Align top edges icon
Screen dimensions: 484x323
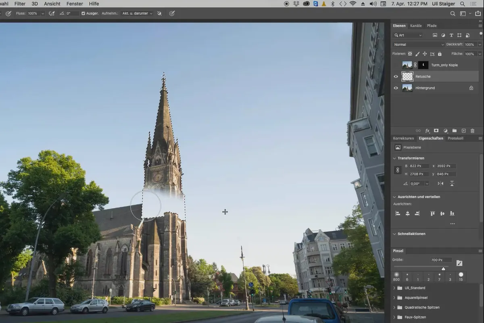[x=432, y=213]
